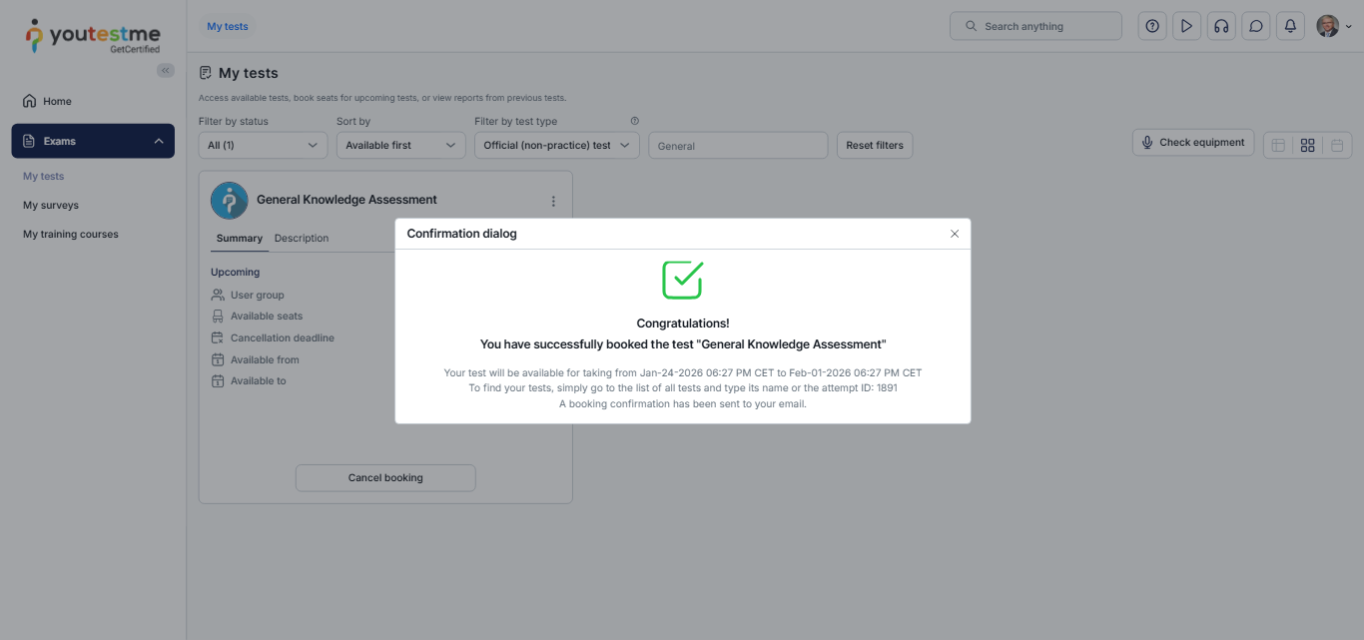Viewport: 1364px width, 640px height.
Task: Click the headphones support icon
Action: [1221, 26]
